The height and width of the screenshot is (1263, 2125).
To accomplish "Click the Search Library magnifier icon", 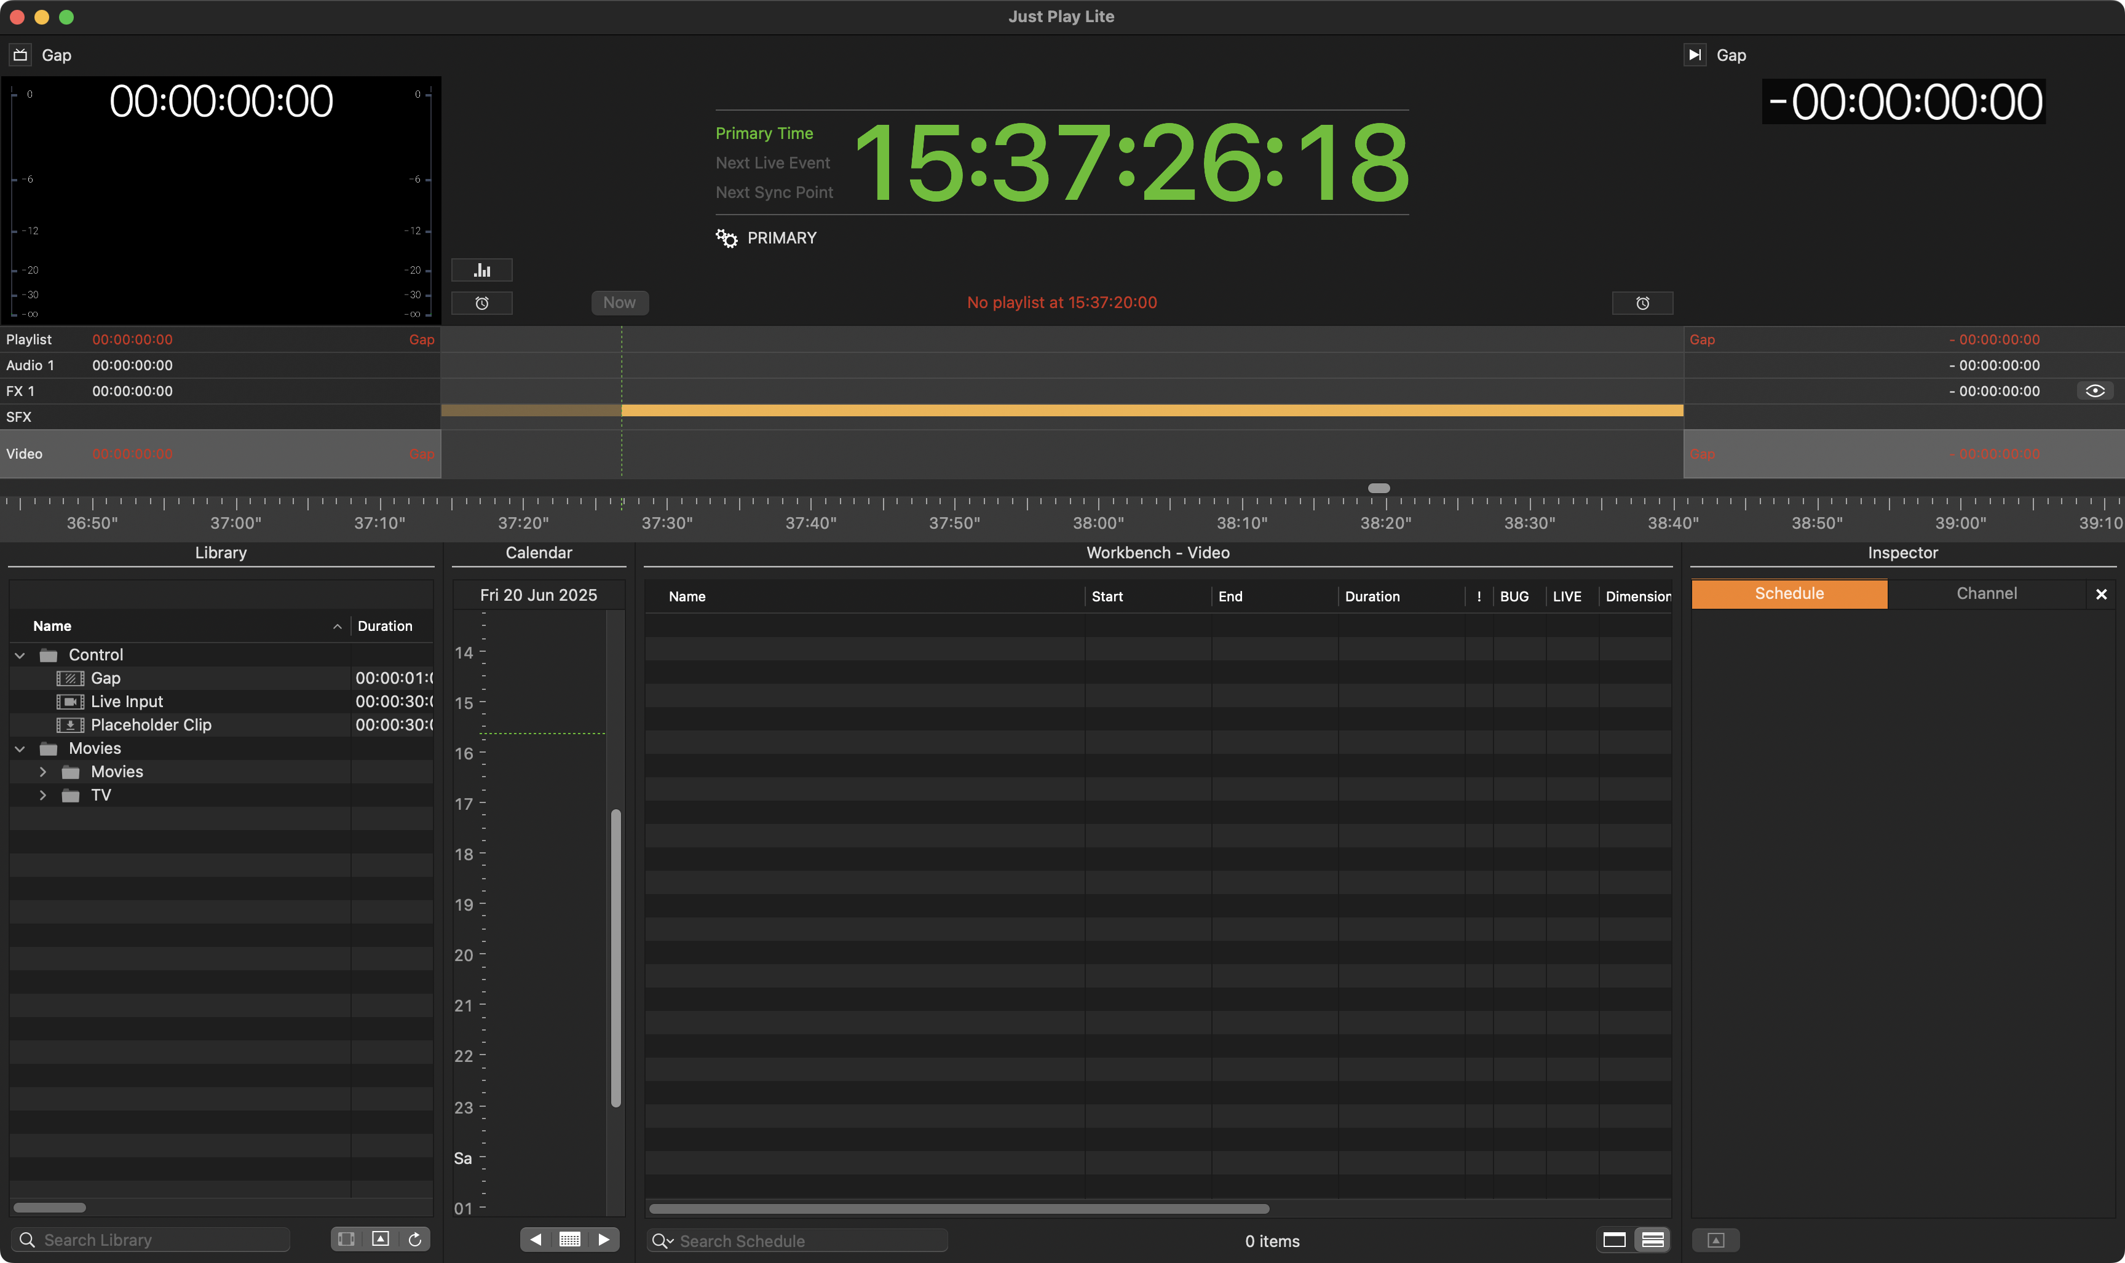I will click(27, 1240).
